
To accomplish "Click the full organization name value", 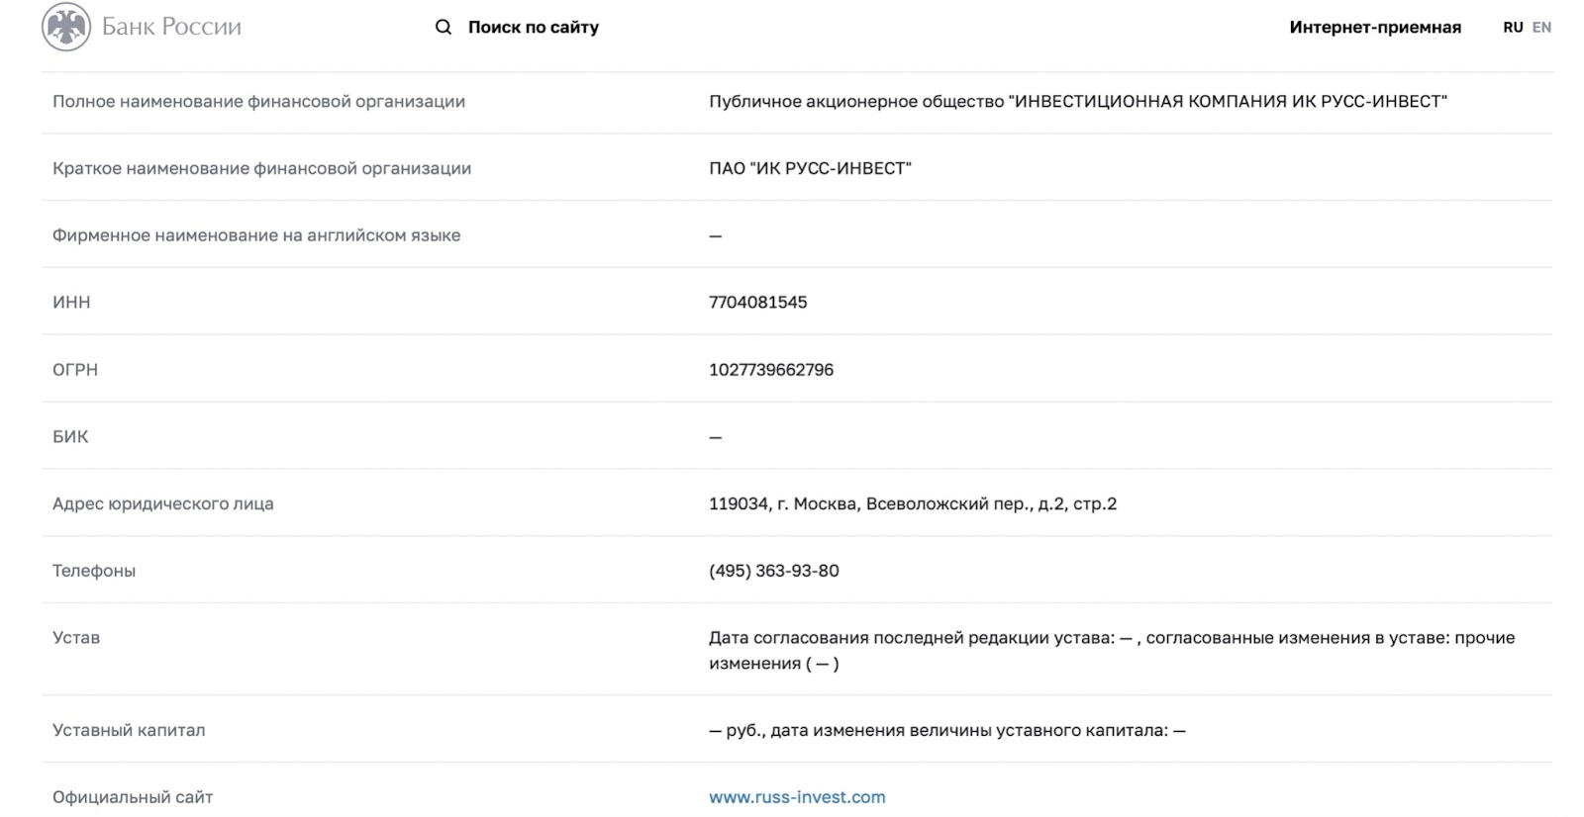I will pos(1078,101).
